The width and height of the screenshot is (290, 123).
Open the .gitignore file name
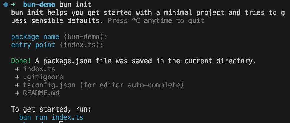click(43, 77)
